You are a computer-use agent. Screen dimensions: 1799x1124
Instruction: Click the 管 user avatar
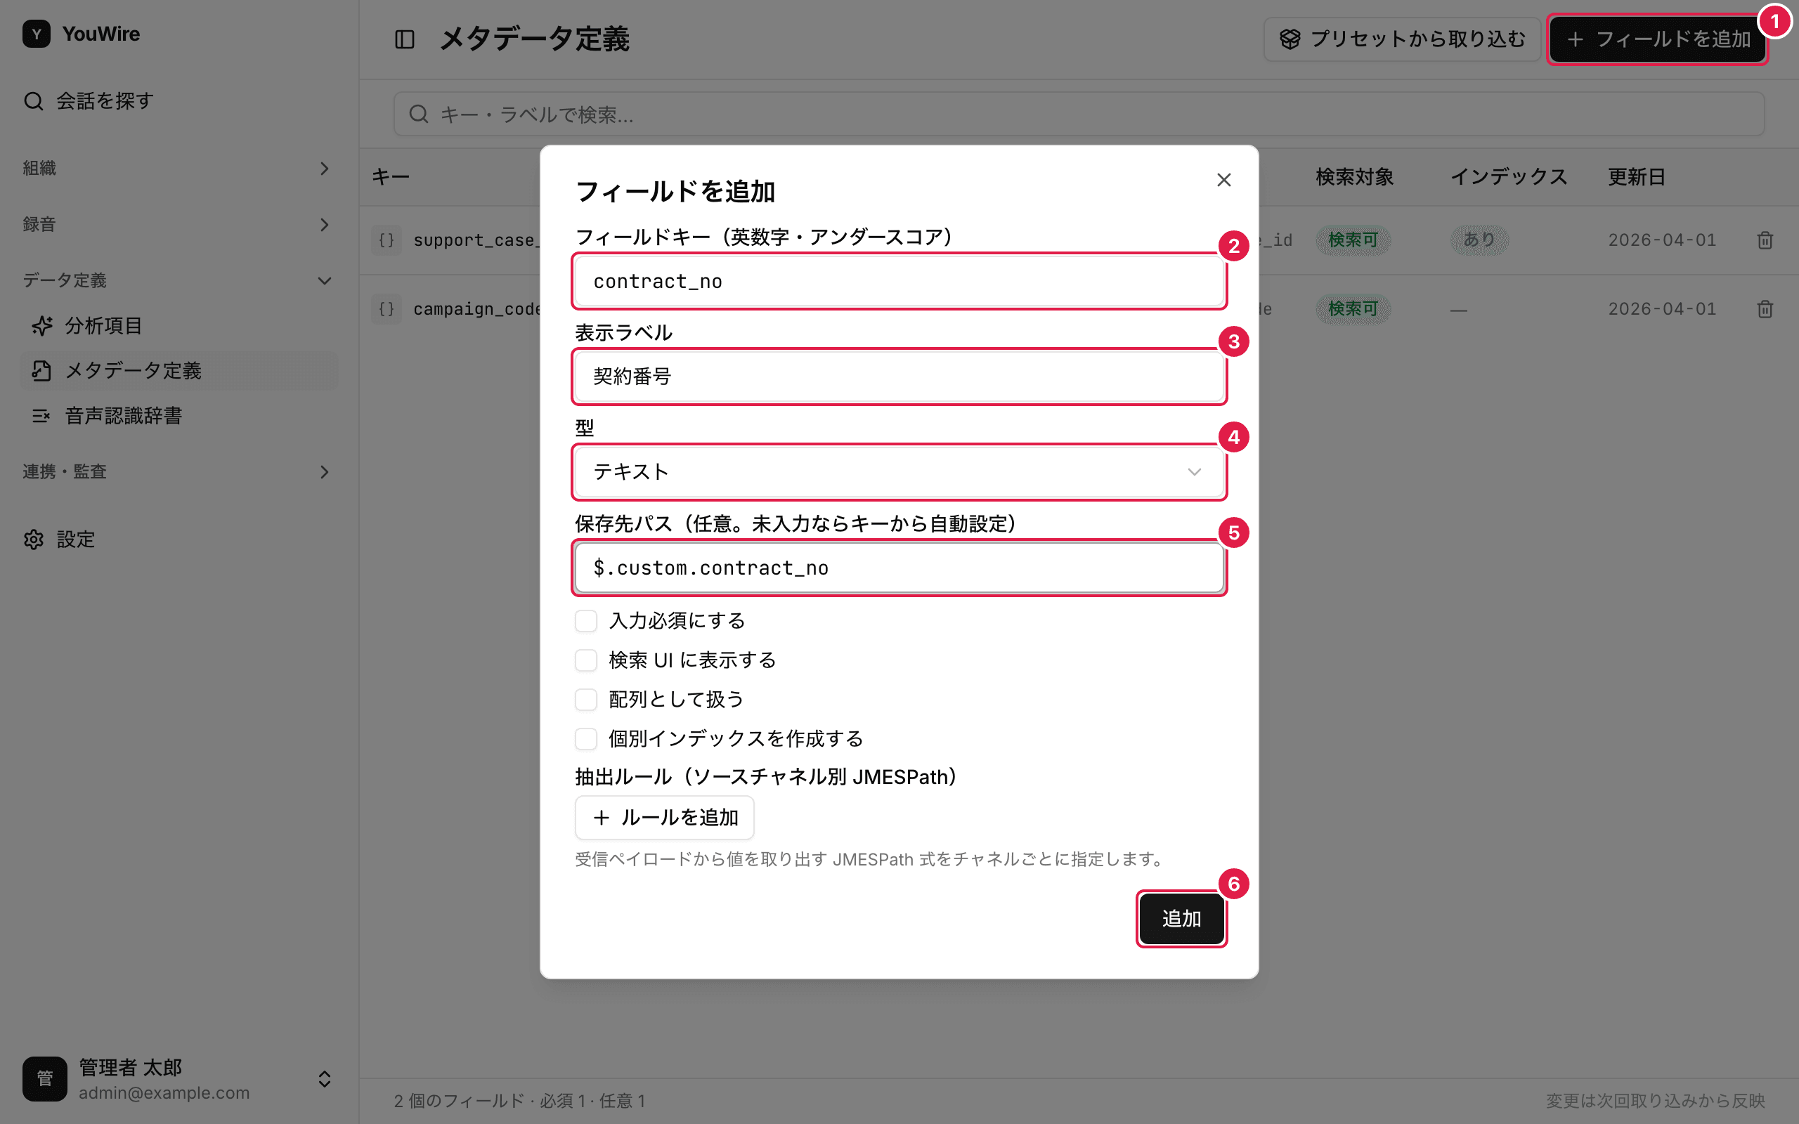[x=44, y=1078]
